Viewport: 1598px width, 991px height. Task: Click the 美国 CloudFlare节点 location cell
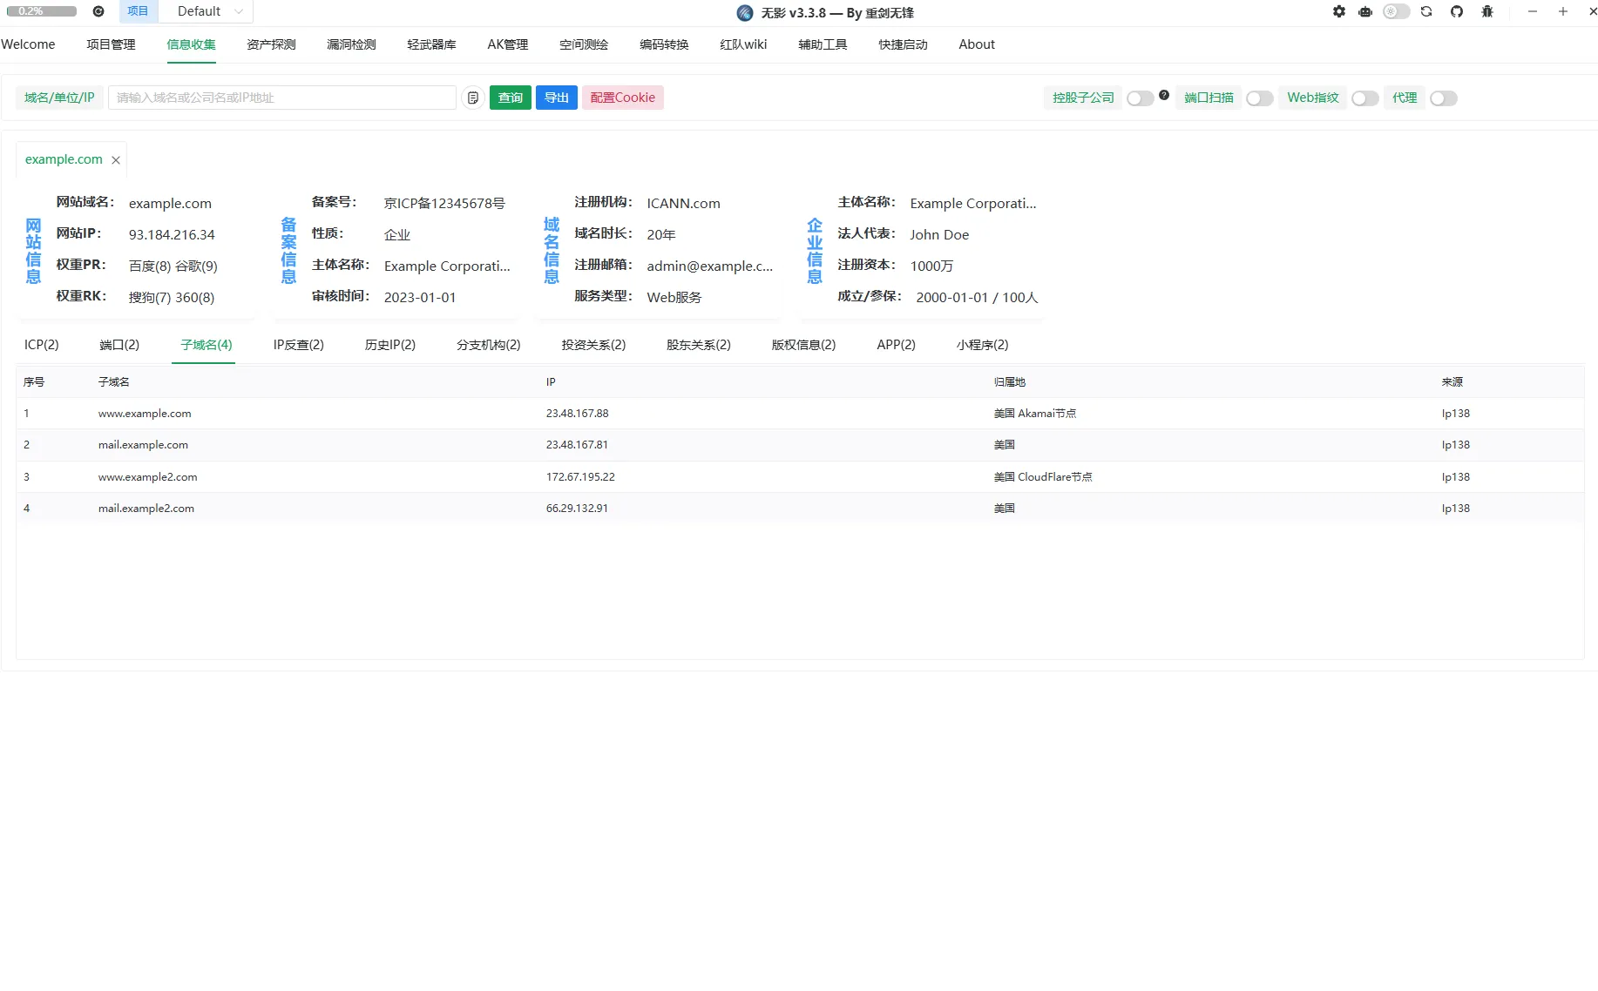coord(1043,477)
